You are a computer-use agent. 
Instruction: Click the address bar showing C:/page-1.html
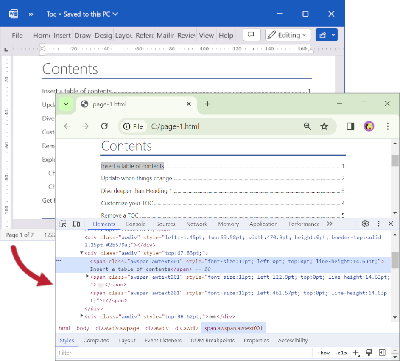[x=175, y=126]
